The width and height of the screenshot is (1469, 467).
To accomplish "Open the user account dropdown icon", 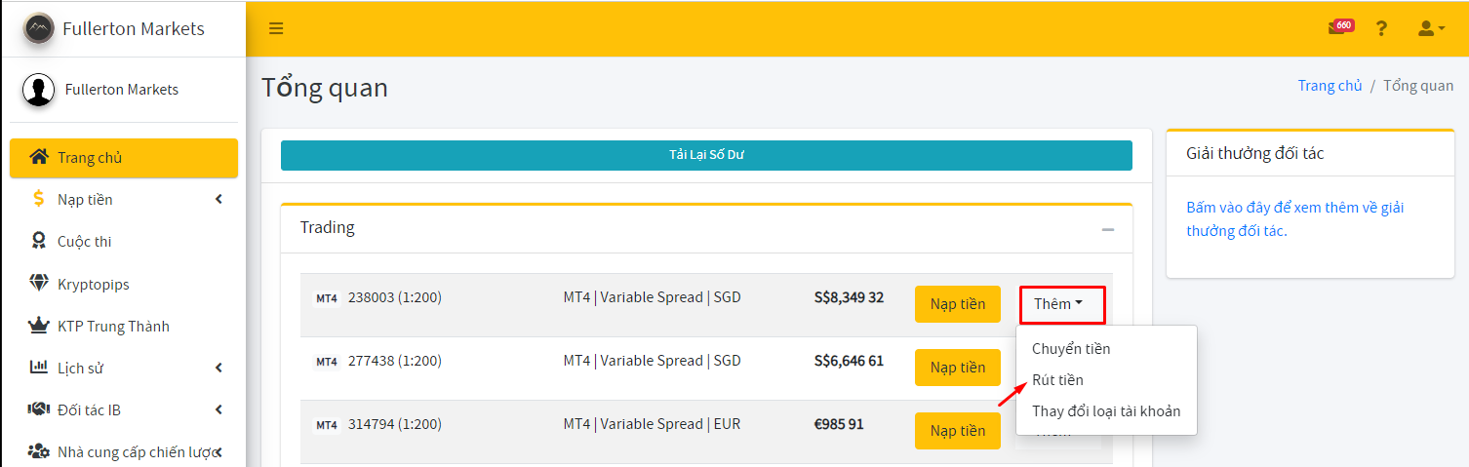I will [1431, 28].
